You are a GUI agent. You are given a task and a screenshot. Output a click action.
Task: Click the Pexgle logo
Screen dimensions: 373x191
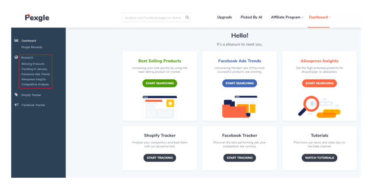pos(37,17)
